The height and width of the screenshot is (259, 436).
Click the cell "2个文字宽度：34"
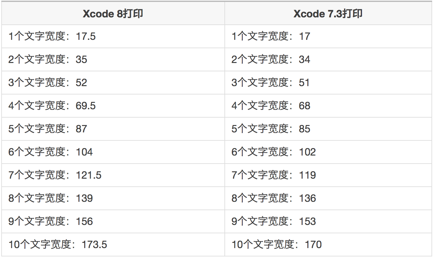coord(271,59)
